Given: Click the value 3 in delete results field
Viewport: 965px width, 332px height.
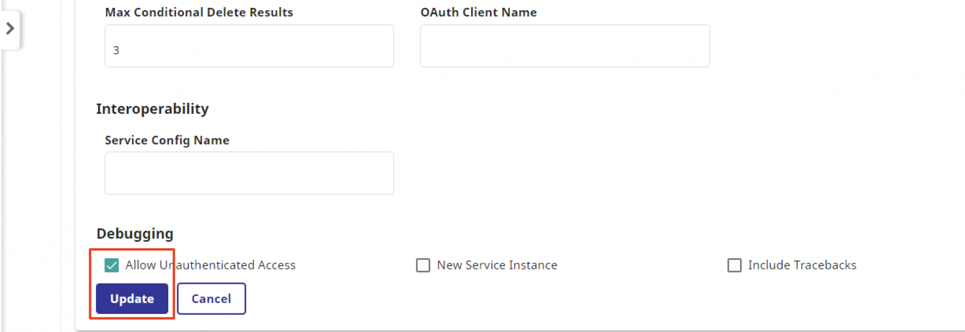Looking at the screenshot, I should 116,51.
